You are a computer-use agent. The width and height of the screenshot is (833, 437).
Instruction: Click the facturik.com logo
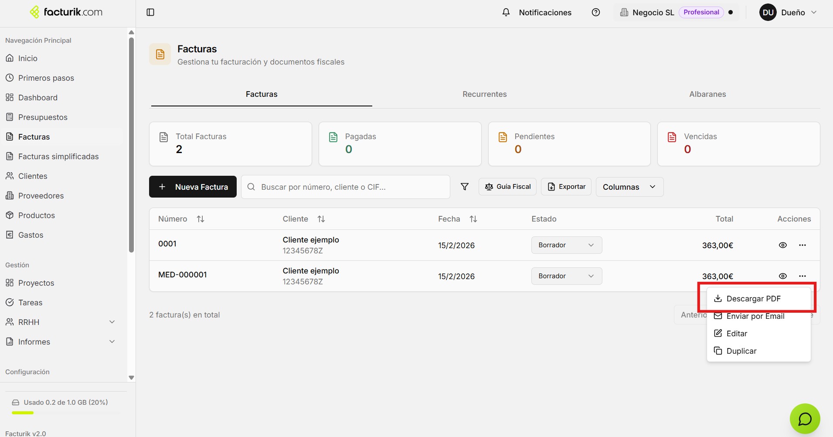click(66, 12)
